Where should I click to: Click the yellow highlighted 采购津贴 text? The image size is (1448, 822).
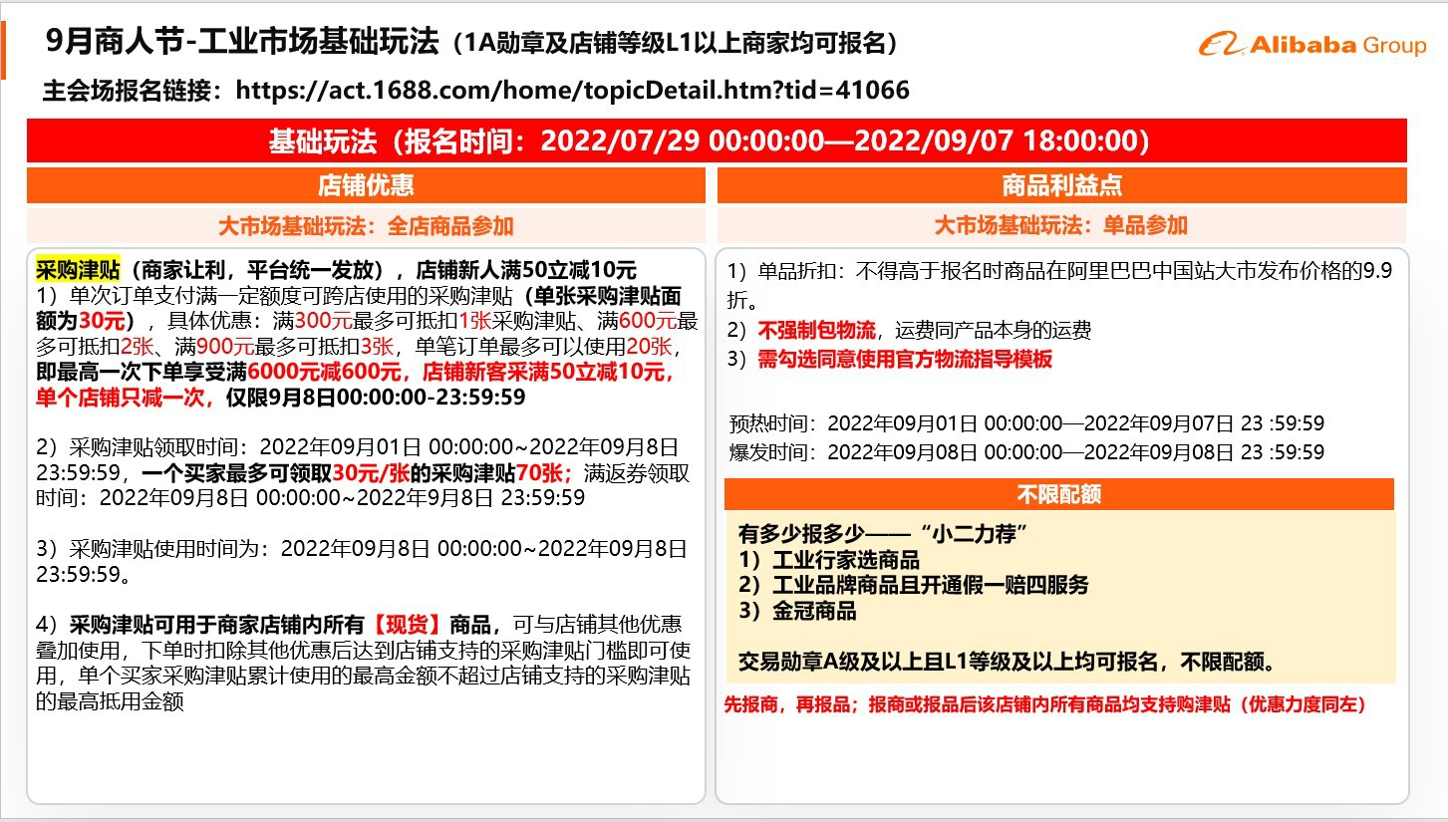78,270
